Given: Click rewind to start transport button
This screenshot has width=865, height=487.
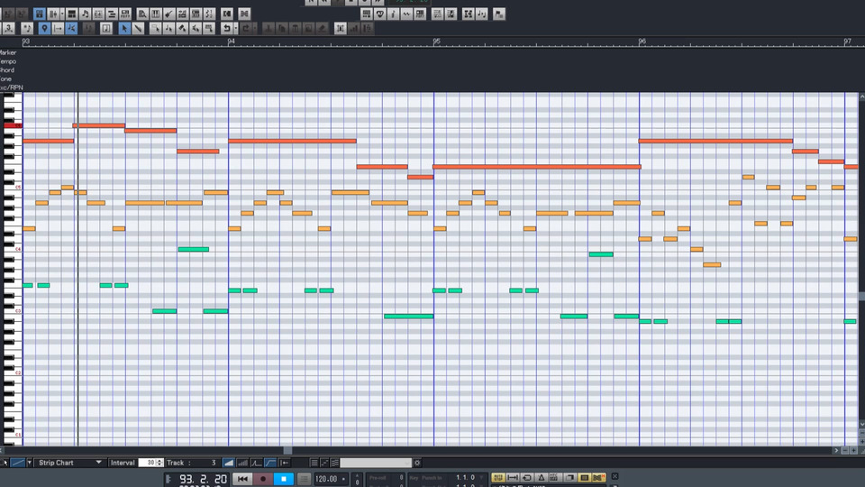Looking at the screenshot, I should pyautogui.click(x=242, y=479).
